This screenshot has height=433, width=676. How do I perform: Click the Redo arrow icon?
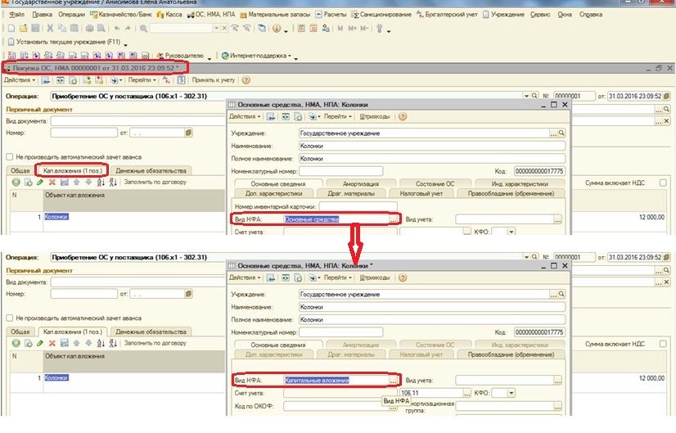128,29
